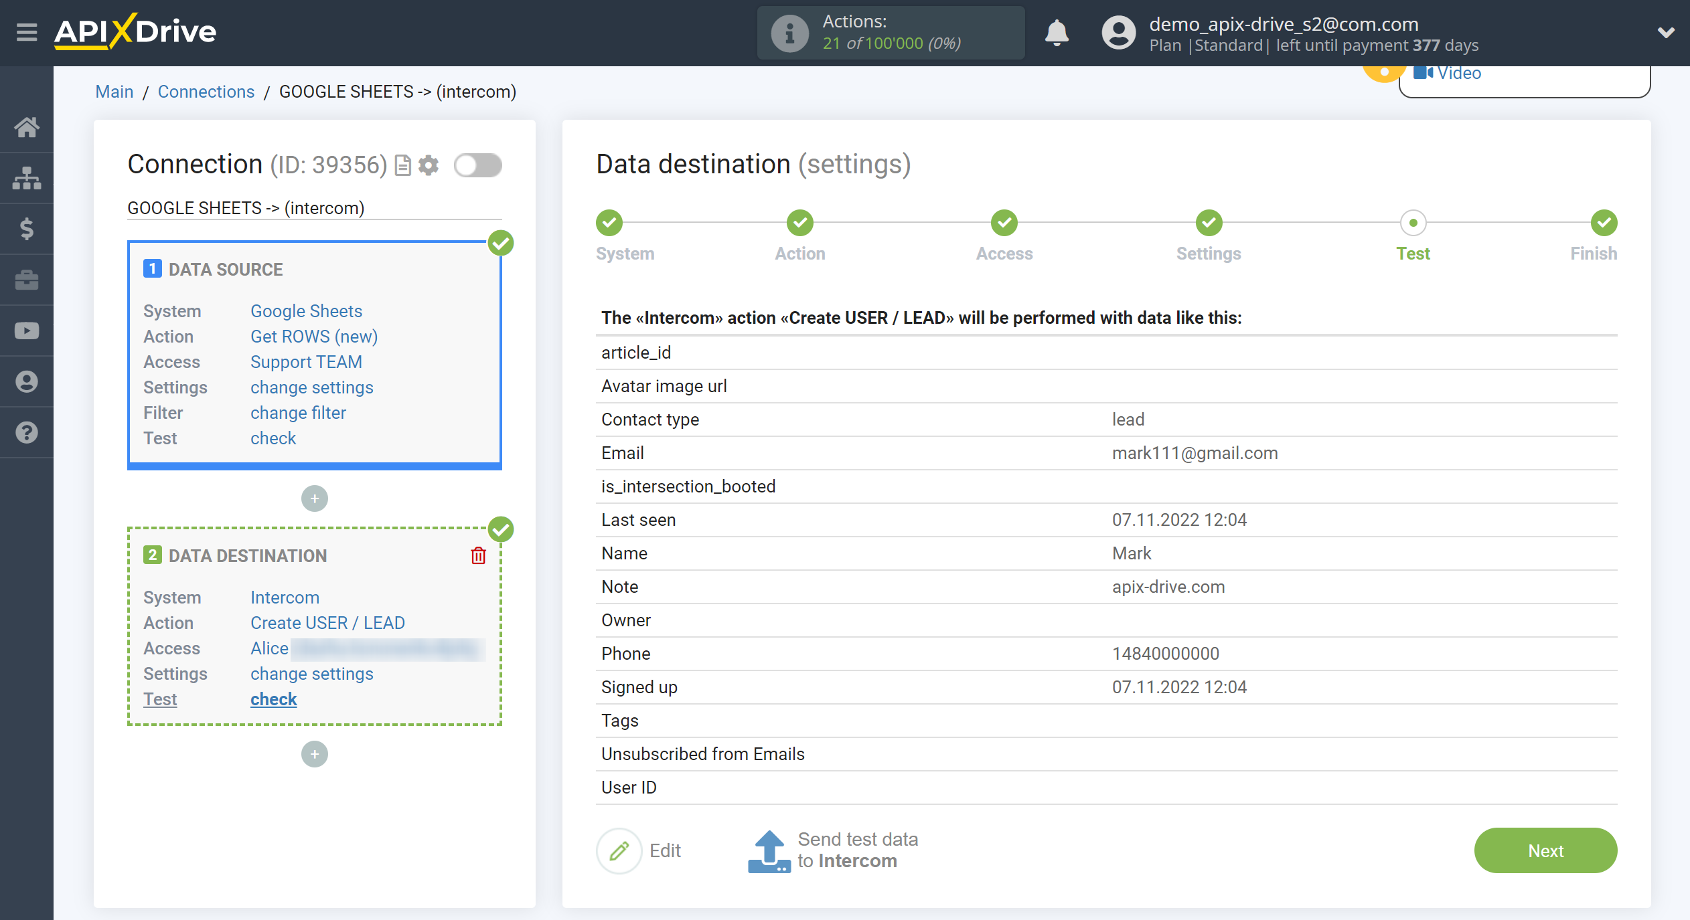Open the help question-mark sidebar icon
This screenshot has height=920, width=1690.
click(x=27, y=432)
